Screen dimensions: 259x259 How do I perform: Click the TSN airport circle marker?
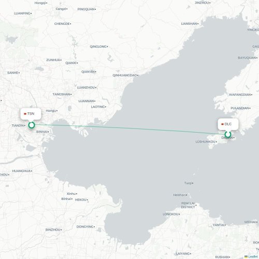point(32,125)
